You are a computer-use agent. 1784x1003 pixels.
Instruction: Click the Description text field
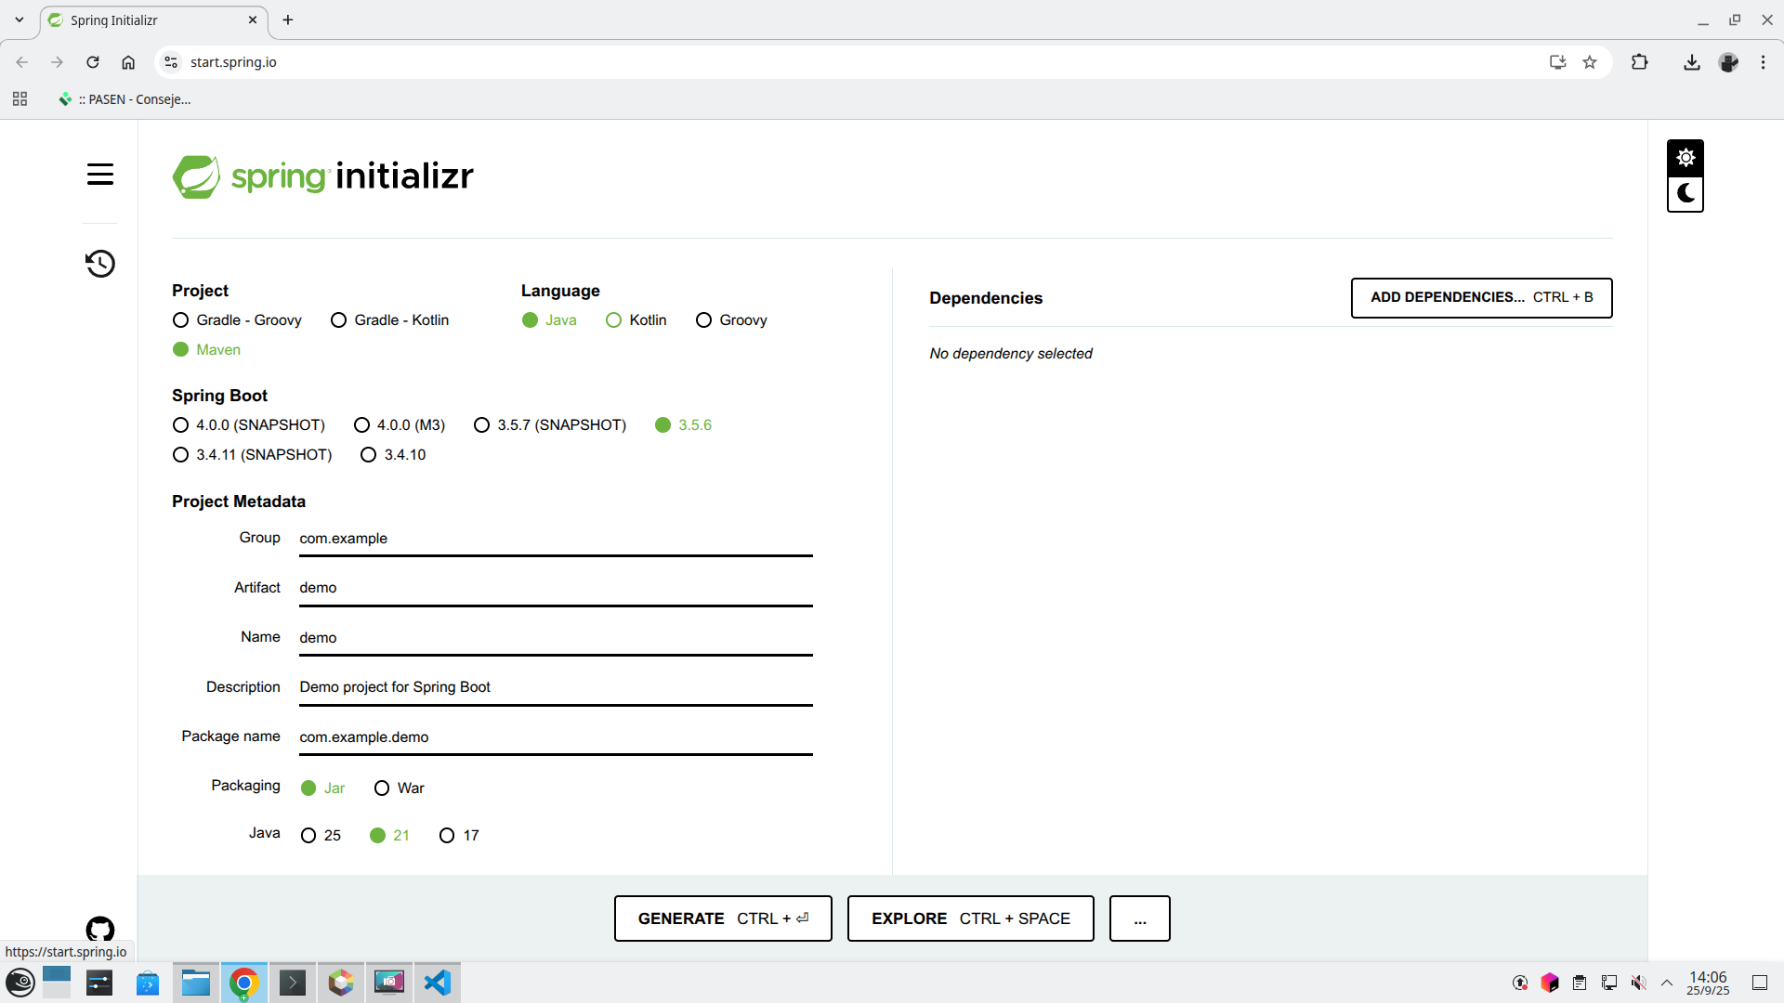click(554, 686)
